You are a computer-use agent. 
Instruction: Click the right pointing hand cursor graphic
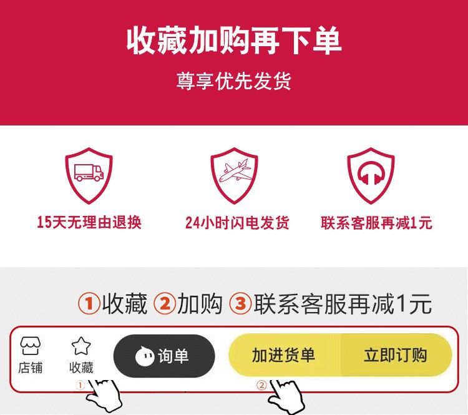click(286, 396)
